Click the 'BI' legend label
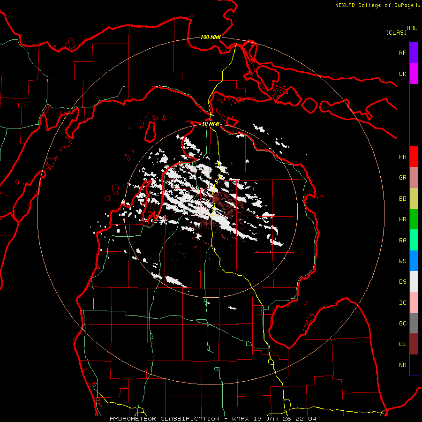422x422 pixels. (402, 344)
